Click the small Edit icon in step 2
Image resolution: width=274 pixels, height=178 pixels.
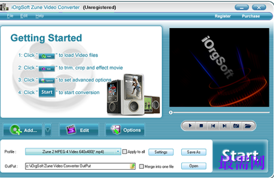tap(46, 69)
